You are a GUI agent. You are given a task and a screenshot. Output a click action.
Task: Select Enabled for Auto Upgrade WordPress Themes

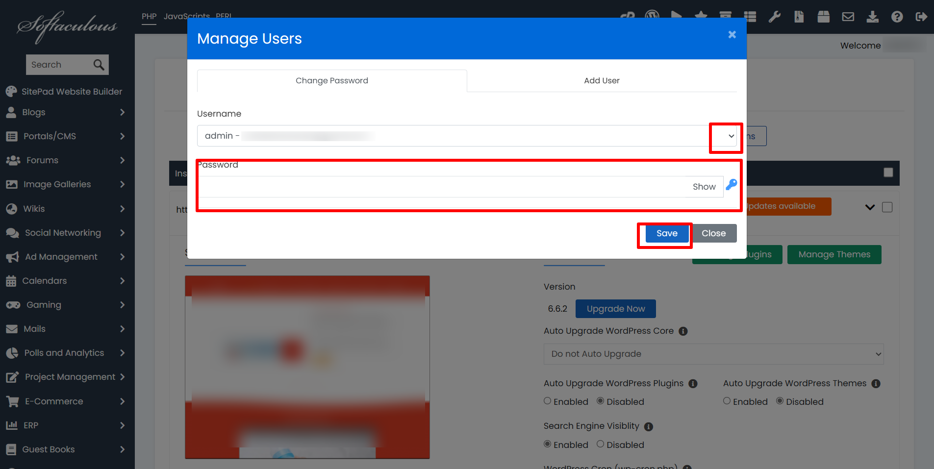727,401
